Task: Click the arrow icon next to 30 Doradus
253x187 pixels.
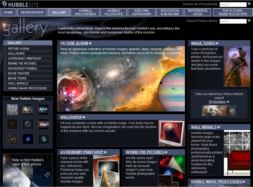Action: 228,102
